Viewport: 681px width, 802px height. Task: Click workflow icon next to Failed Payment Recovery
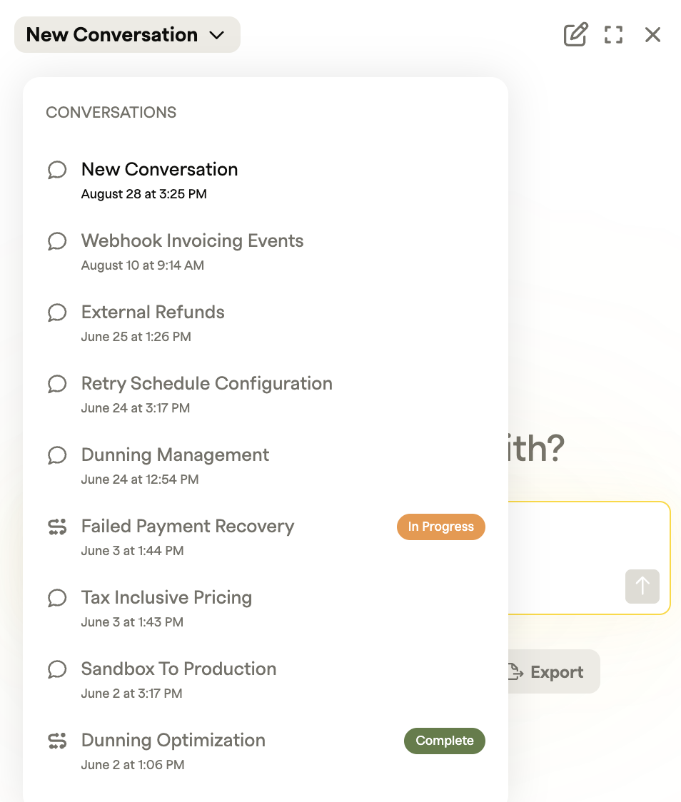57,527
